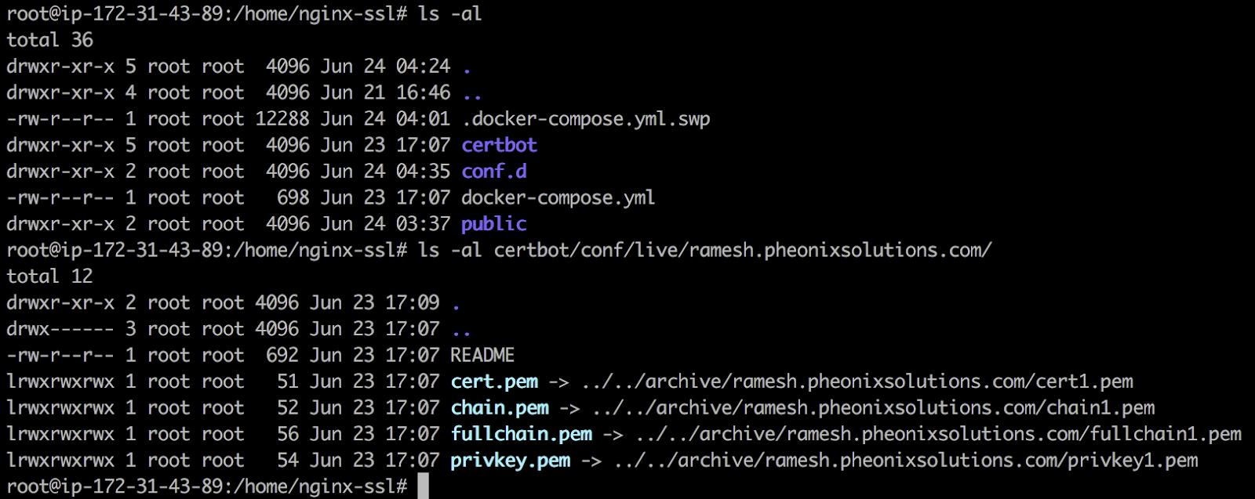Click the fullchain1.pem archive target path
Viewport: 1255px width, 499px height.
pos(939,434)
